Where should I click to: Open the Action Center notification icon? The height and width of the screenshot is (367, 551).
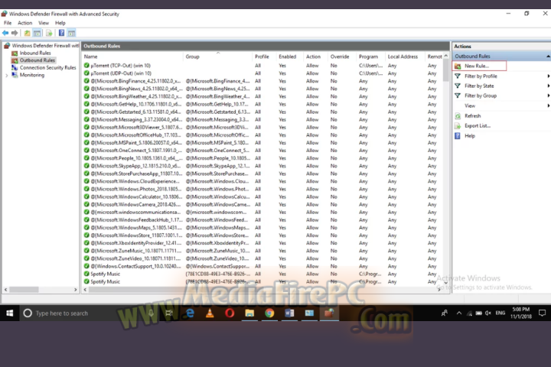point(543,313)
